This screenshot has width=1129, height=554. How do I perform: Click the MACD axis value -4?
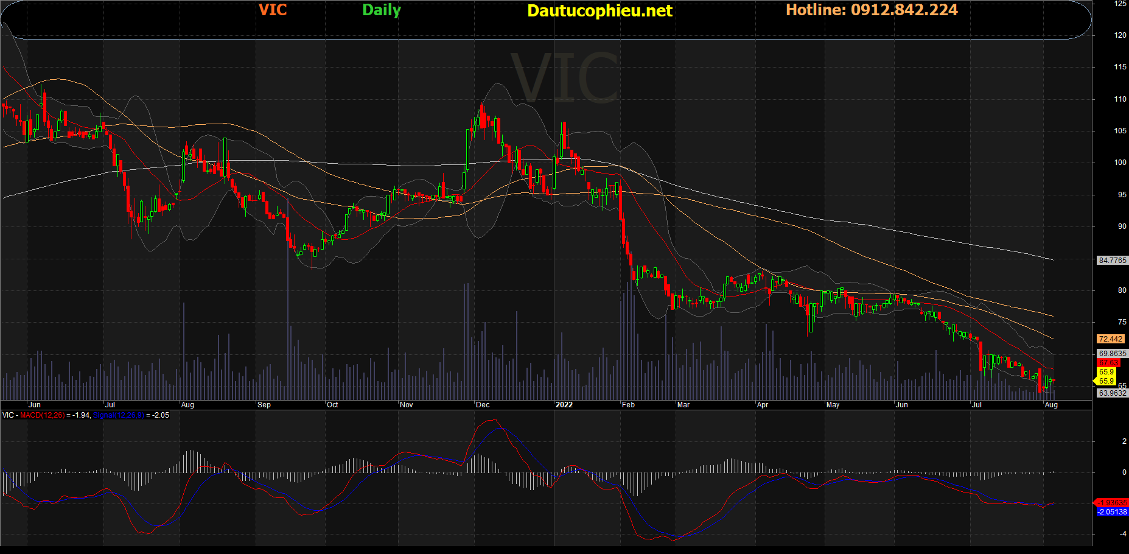point(1123,534)
